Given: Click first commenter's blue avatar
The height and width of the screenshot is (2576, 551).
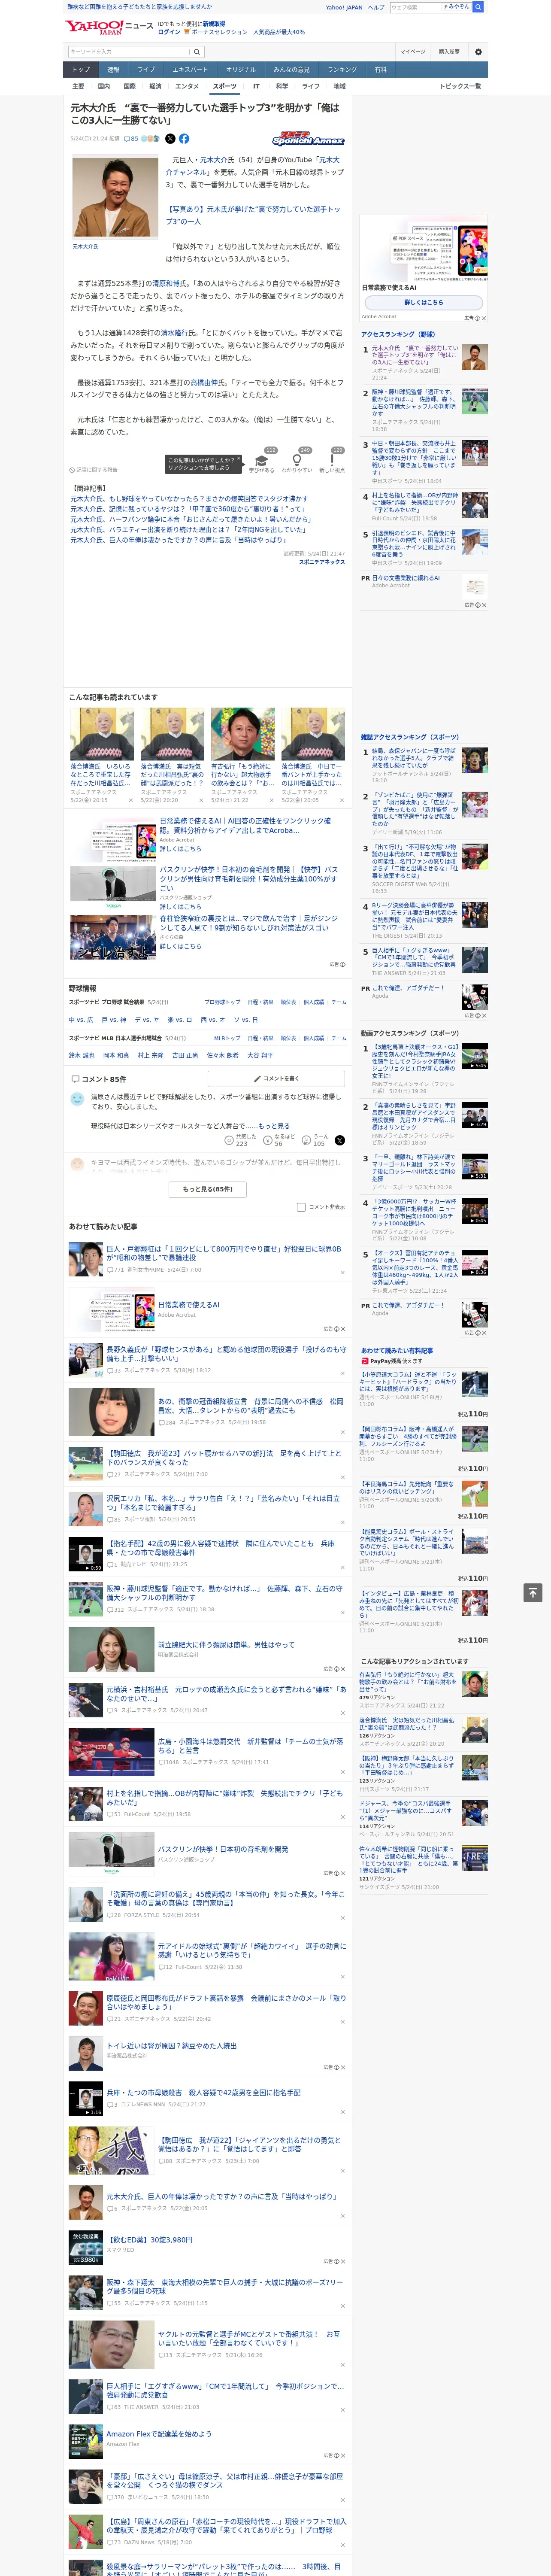Looking at the screenshot, I should (x=77, y=1099).
